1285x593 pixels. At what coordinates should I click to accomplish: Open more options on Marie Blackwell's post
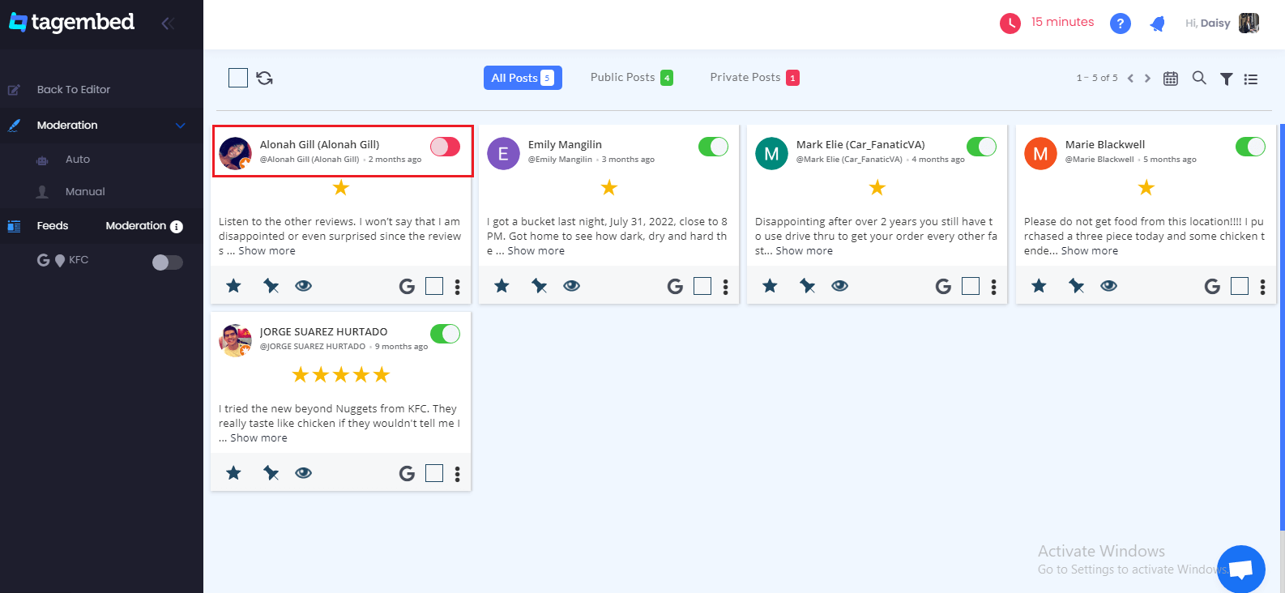tap(1263, 287)
